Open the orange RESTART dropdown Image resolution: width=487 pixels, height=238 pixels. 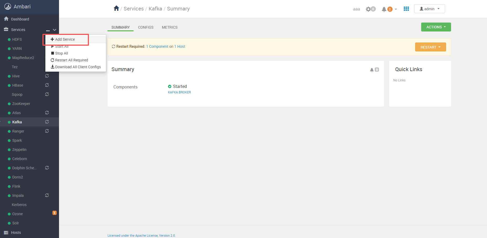pyautogui.click(x=430, y=47)
